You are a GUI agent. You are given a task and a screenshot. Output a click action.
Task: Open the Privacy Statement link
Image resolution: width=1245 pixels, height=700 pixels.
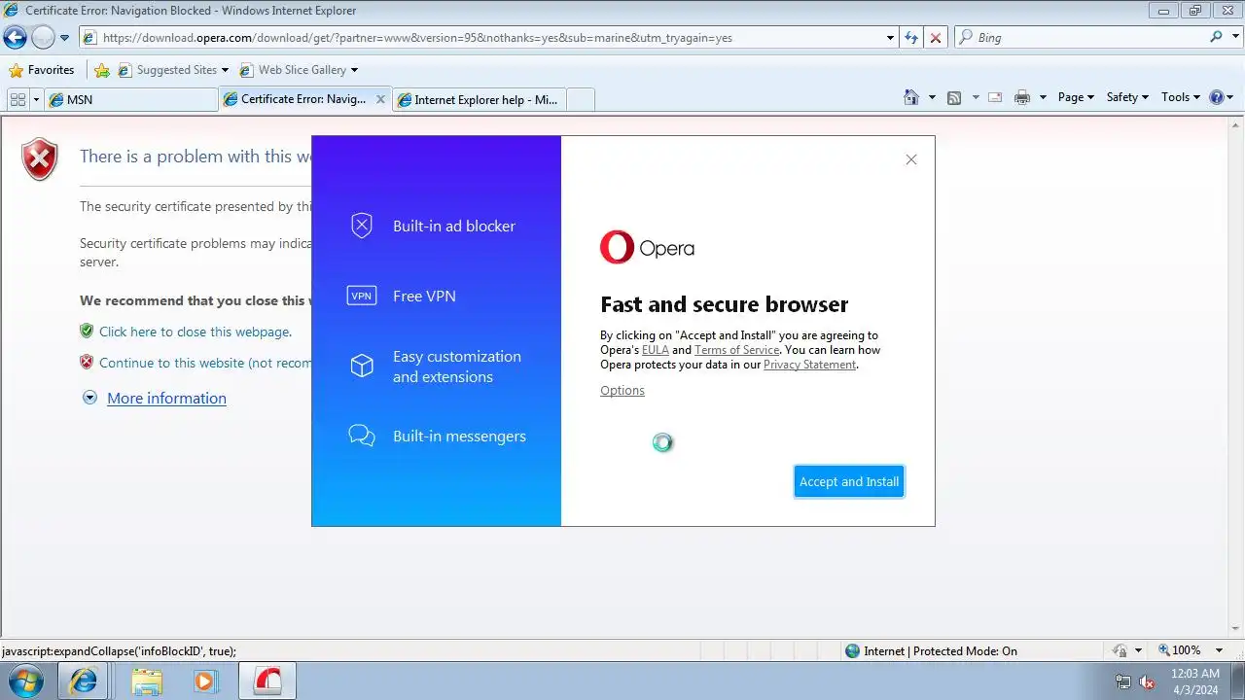(x=810, y=365)
